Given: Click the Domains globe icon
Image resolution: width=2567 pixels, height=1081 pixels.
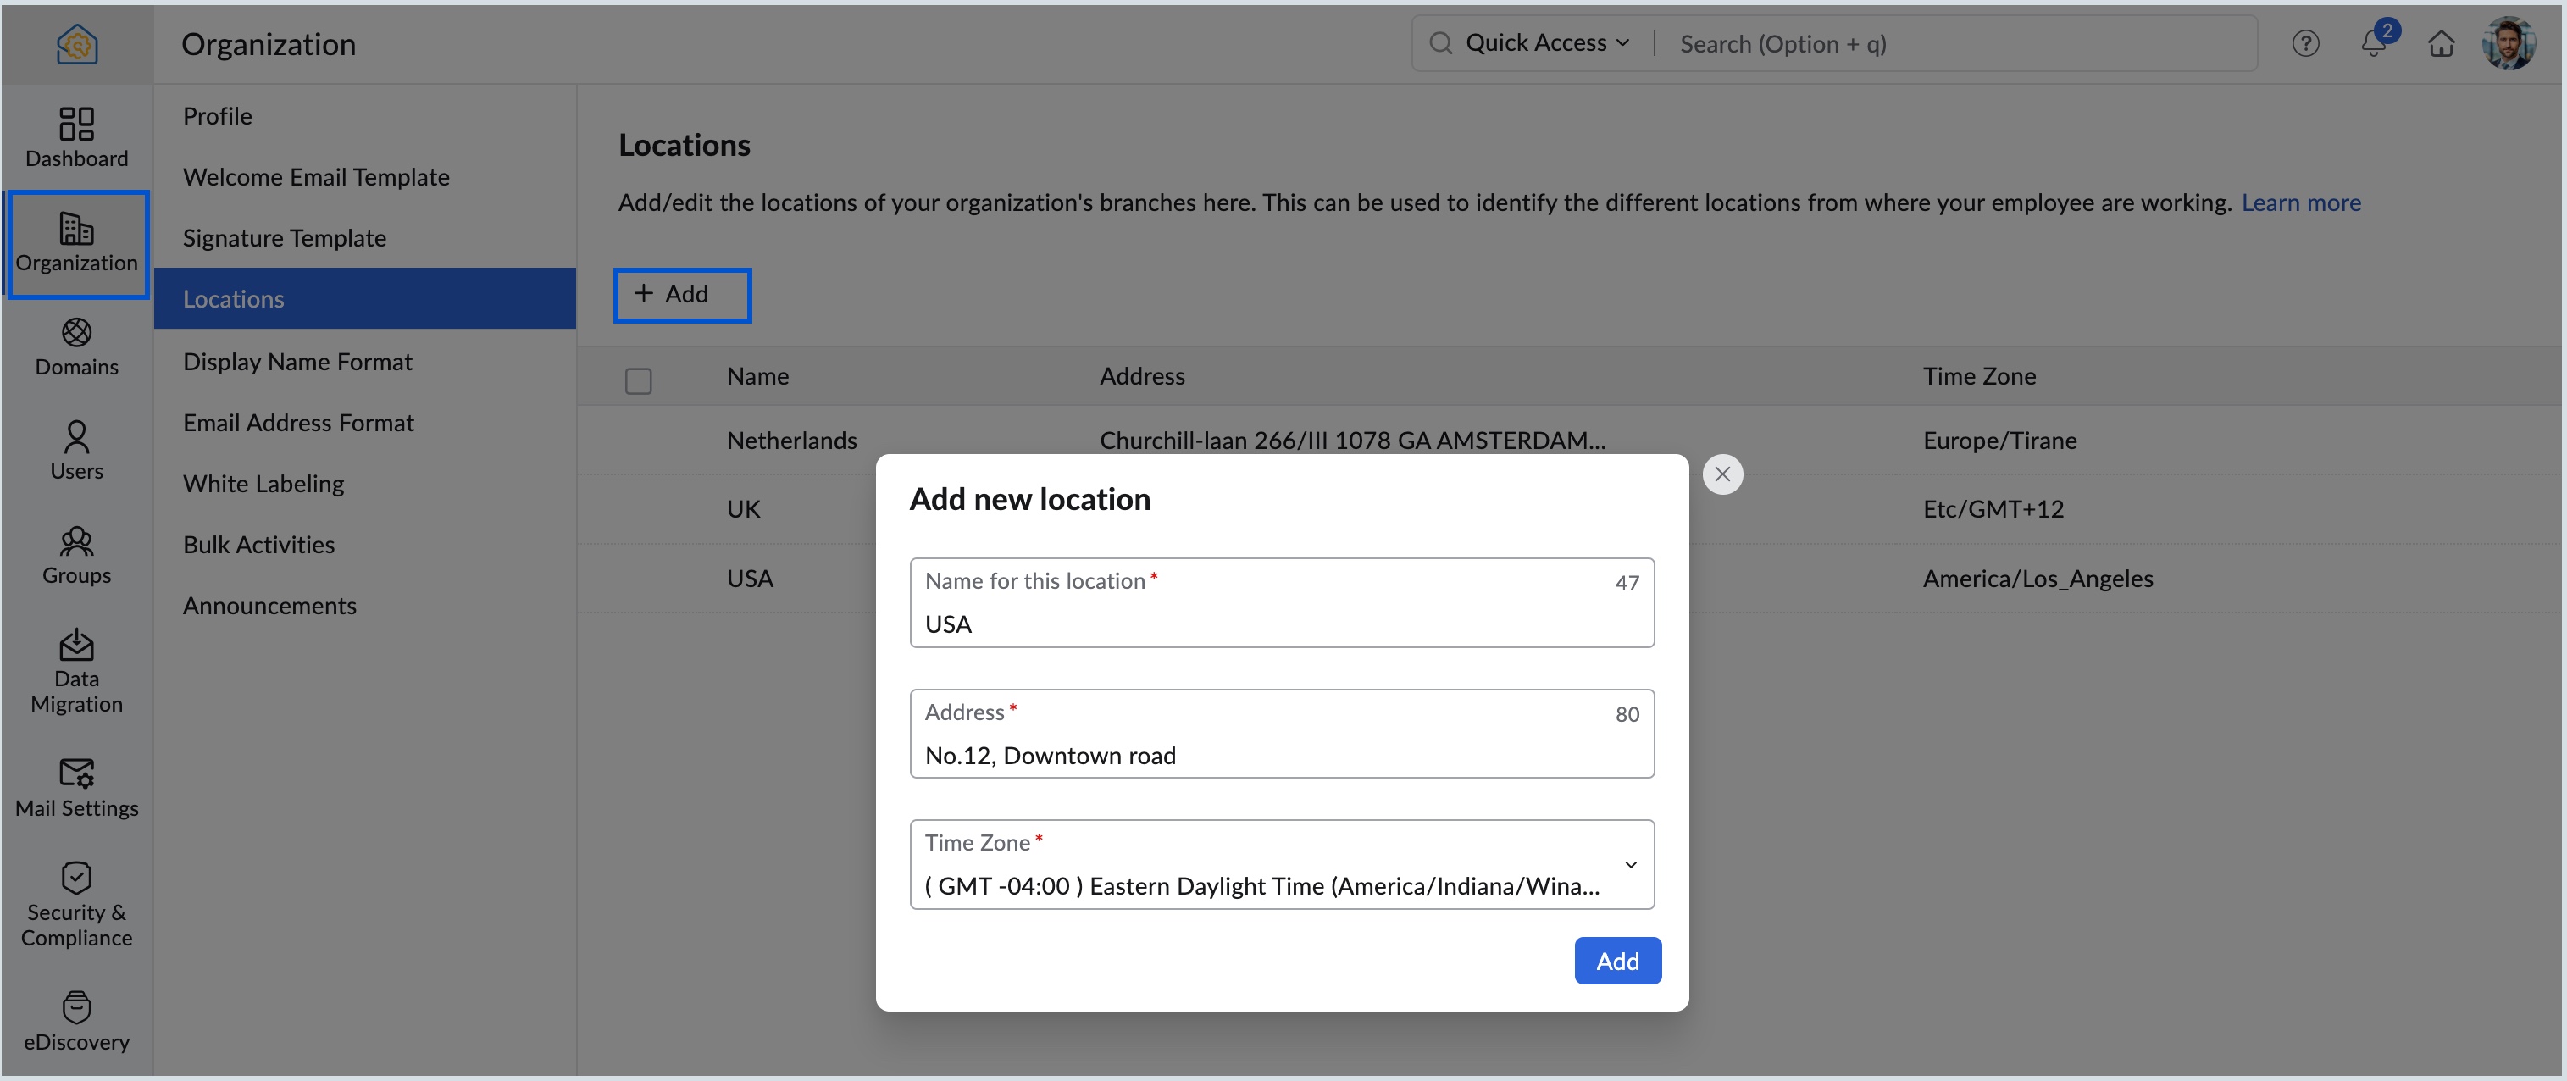Looking at the screenshot, I should pos(75,333).
